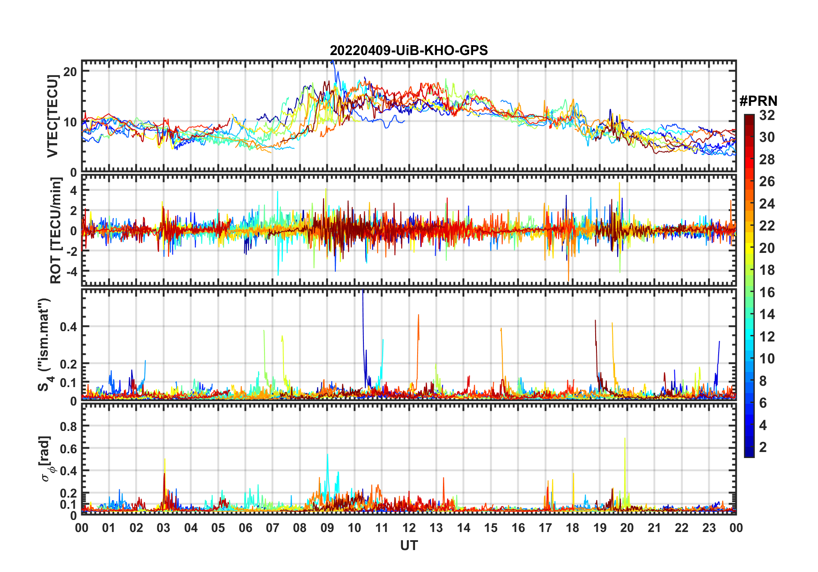The image size is (818, 572).
Task: Select S4 axis tick label "0.2"
Action: (68, 364)
